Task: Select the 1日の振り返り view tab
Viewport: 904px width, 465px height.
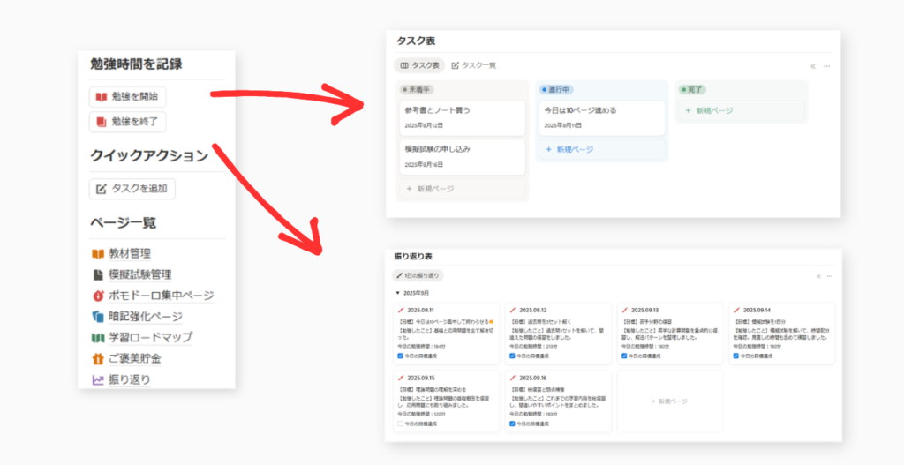Action: click(418, 276)
